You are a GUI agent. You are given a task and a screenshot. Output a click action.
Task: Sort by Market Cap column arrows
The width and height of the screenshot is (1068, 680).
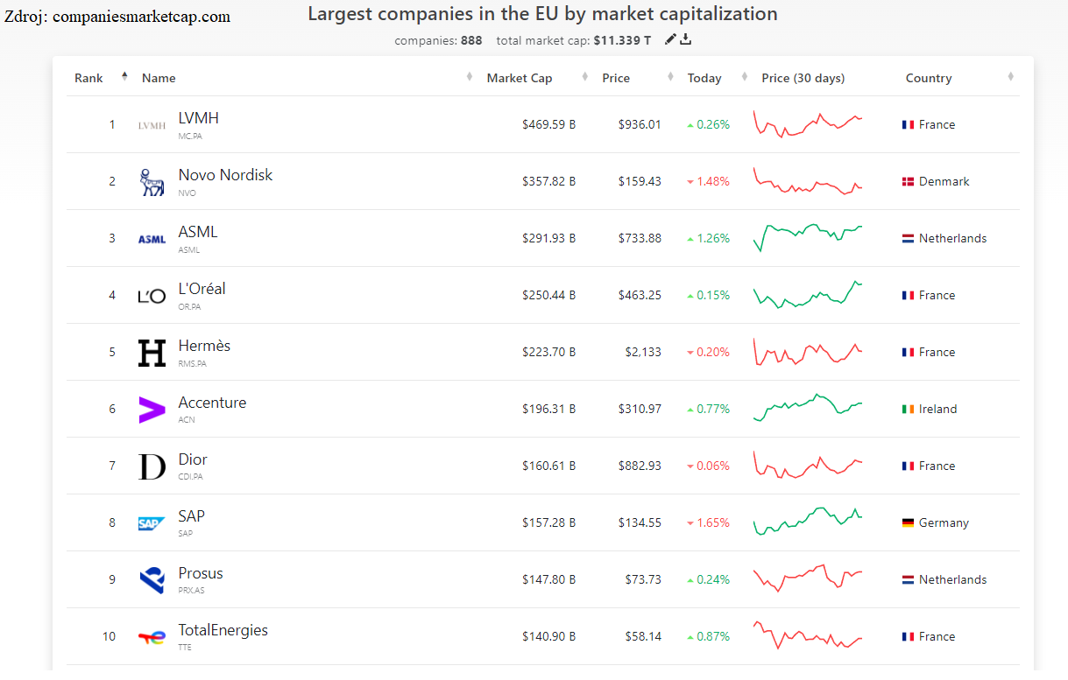click(x=584, y=78)
